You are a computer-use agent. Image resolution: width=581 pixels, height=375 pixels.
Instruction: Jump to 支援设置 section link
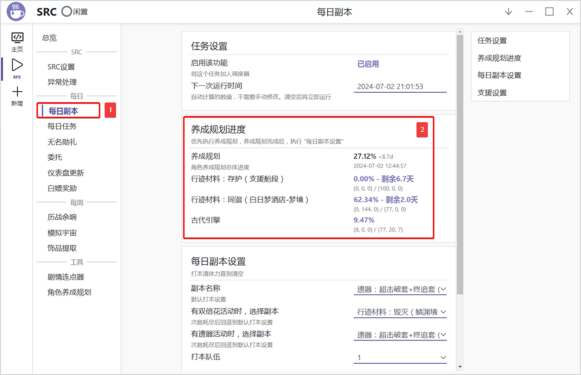click(x=492, y=93)
